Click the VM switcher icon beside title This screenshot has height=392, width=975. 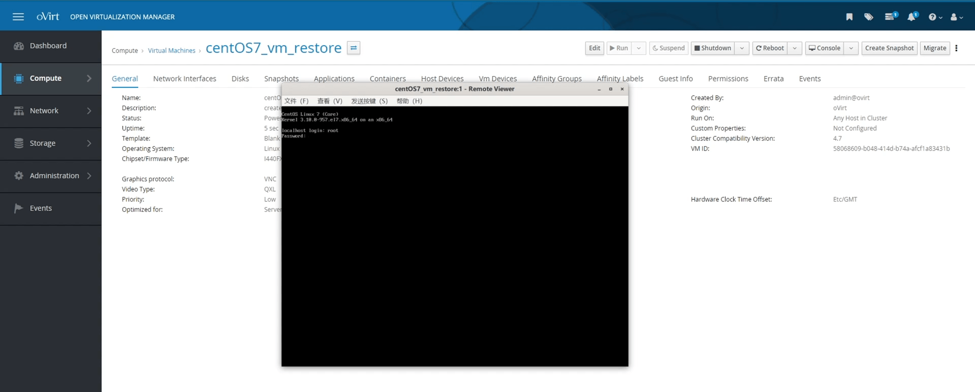click(354, 48)
